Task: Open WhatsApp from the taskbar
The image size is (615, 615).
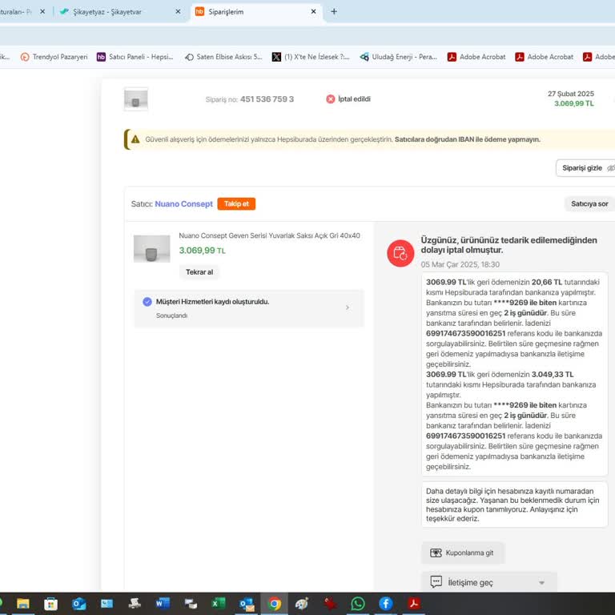Action: [x=358, y=604]
